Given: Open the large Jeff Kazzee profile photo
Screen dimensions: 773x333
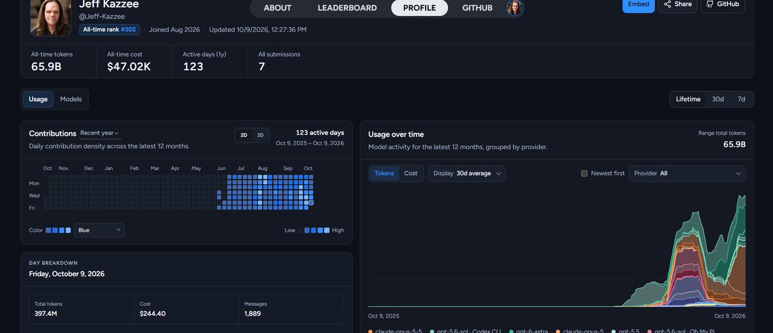Looking at the screenshot, I should 50,17.
